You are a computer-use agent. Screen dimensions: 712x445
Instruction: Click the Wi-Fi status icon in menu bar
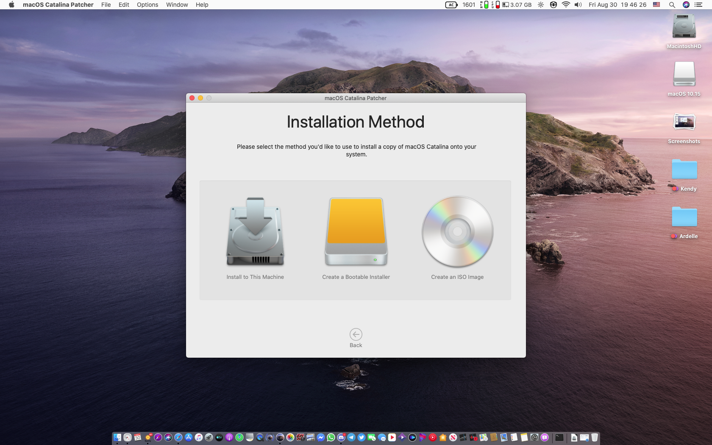click(566, 5)
